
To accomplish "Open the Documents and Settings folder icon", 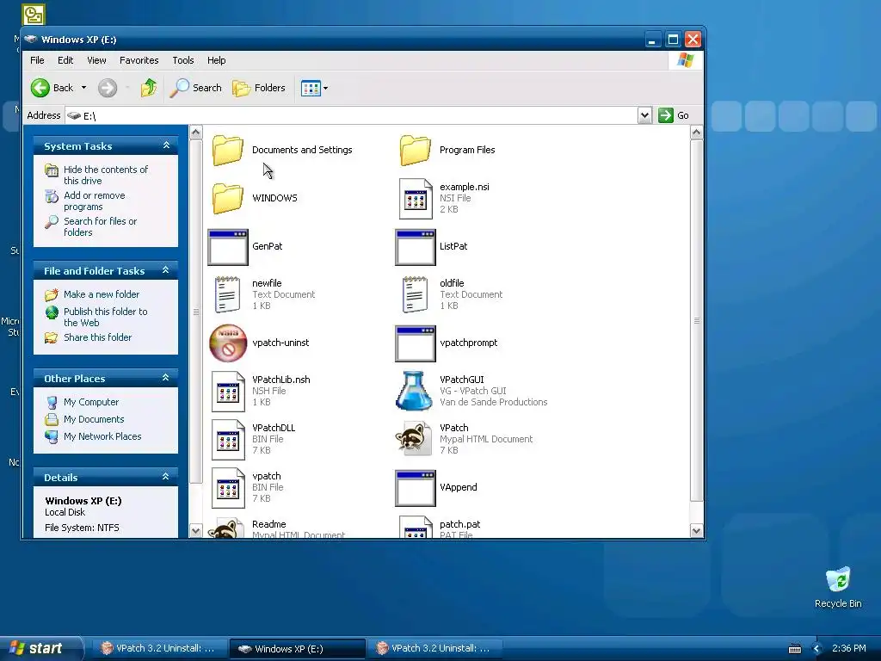I will click(227, 150).
